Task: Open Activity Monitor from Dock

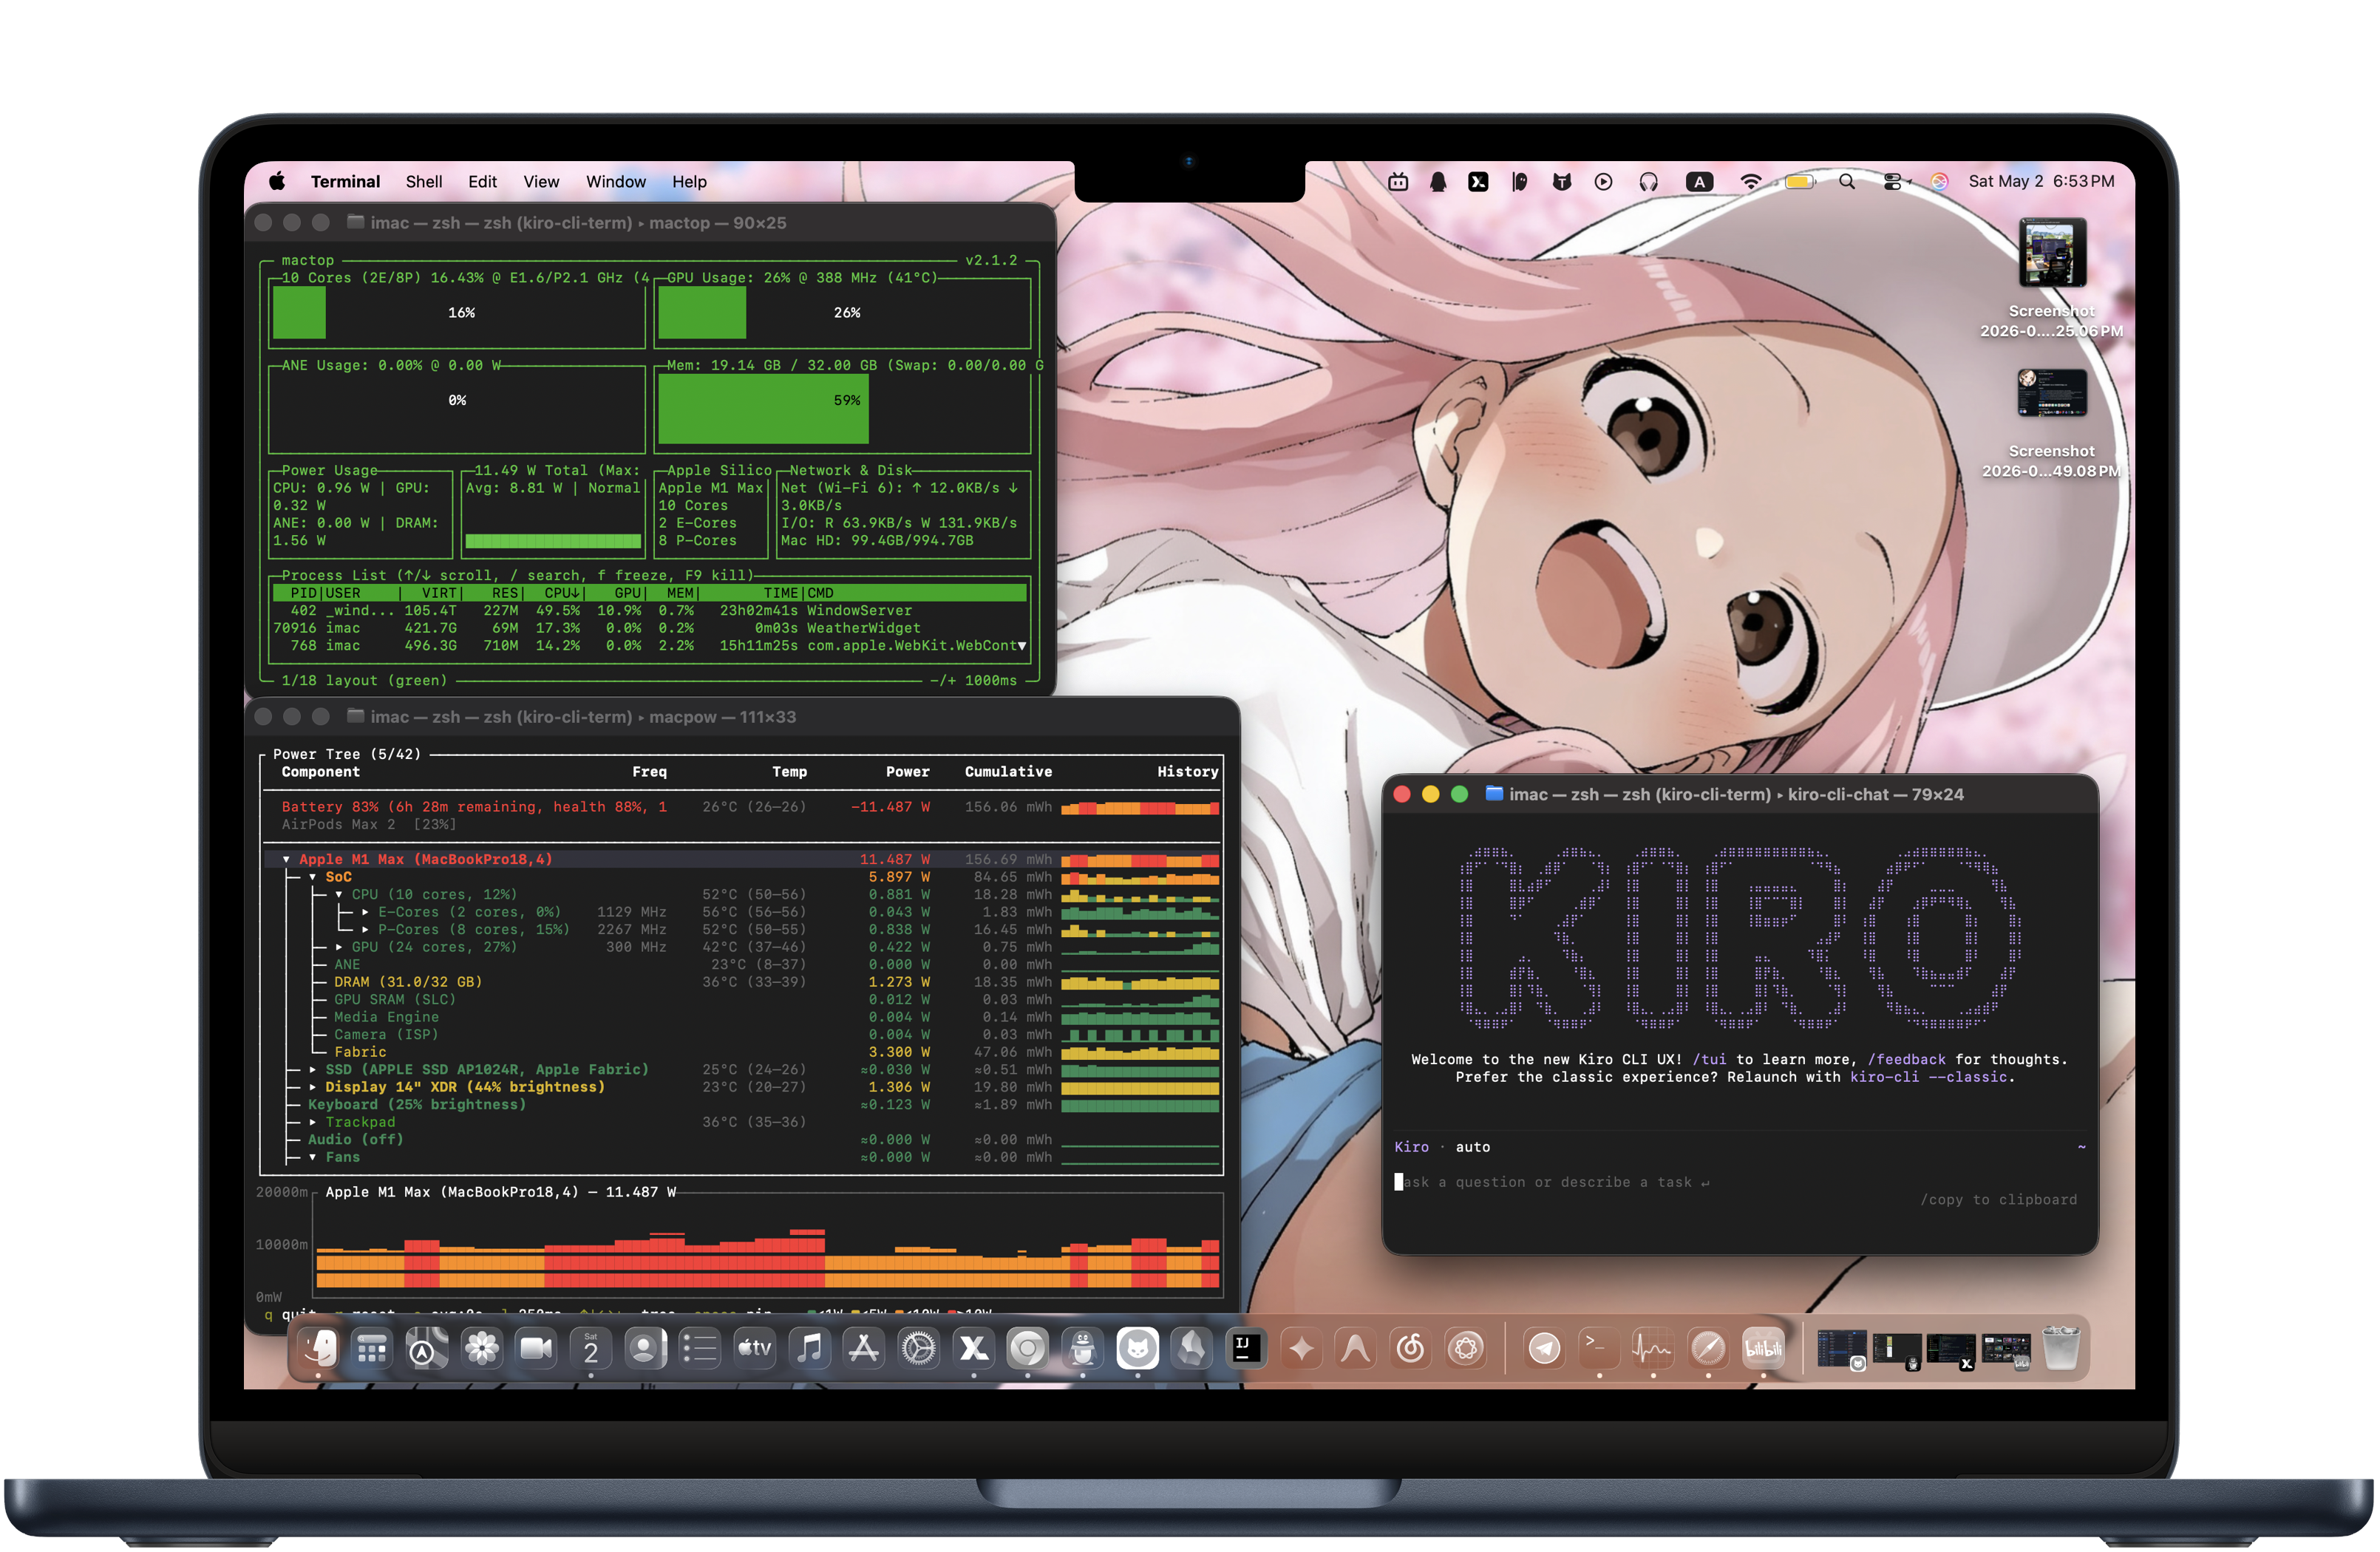Action: coord(1653,1348)
